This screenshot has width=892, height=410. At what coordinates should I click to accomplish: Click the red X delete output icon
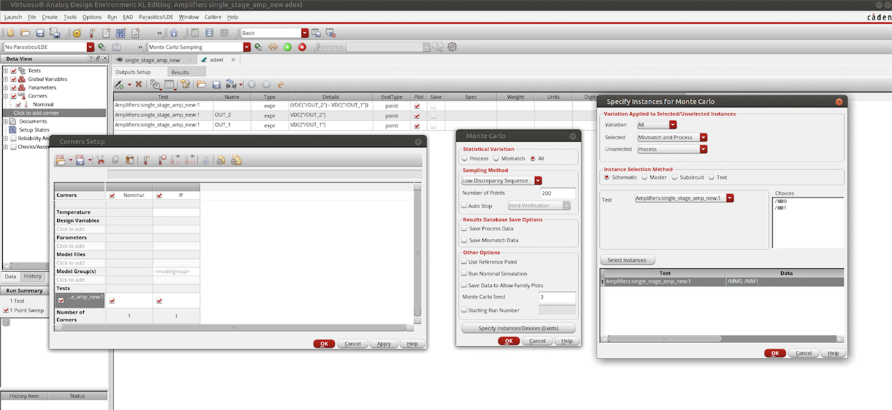[x=139, y=84]
